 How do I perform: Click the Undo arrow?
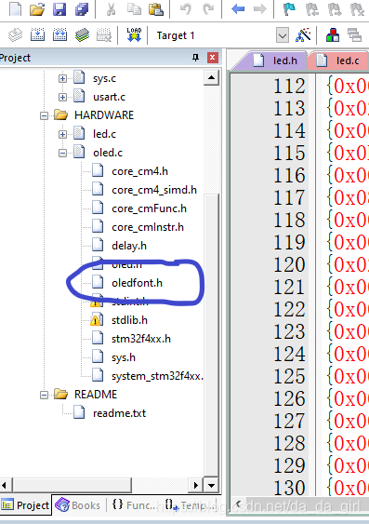point(186,8)
